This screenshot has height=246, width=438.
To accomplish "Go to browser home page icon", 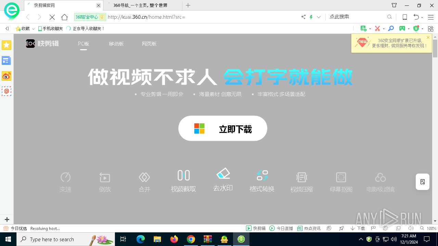I will click(64, 17).
